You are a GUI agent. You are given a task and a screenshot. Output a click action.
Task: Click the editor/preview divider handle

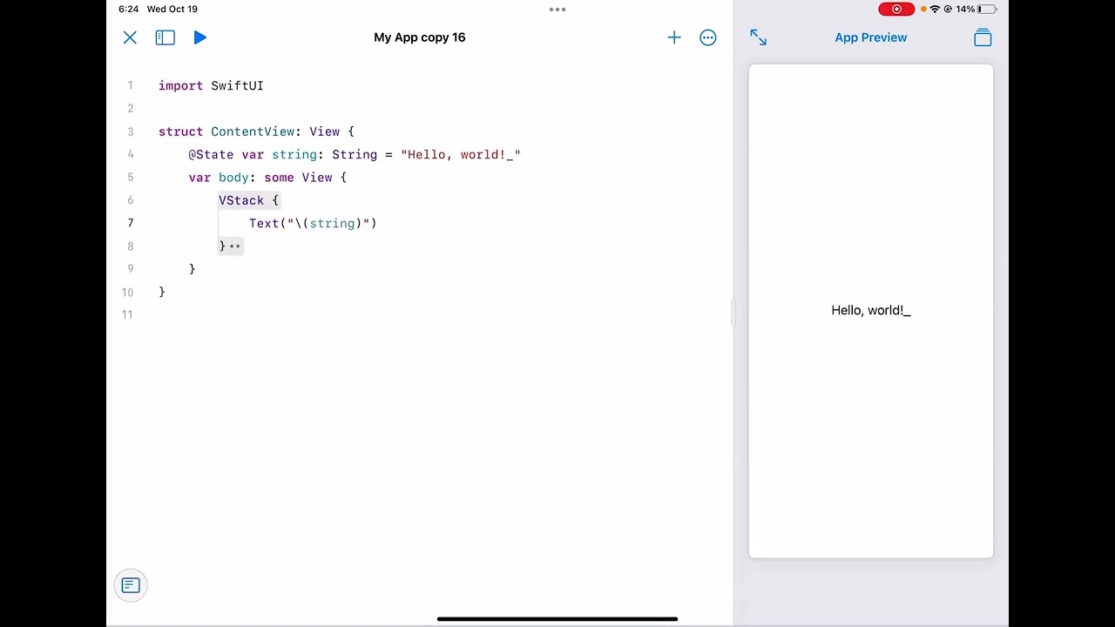(733, 312)
